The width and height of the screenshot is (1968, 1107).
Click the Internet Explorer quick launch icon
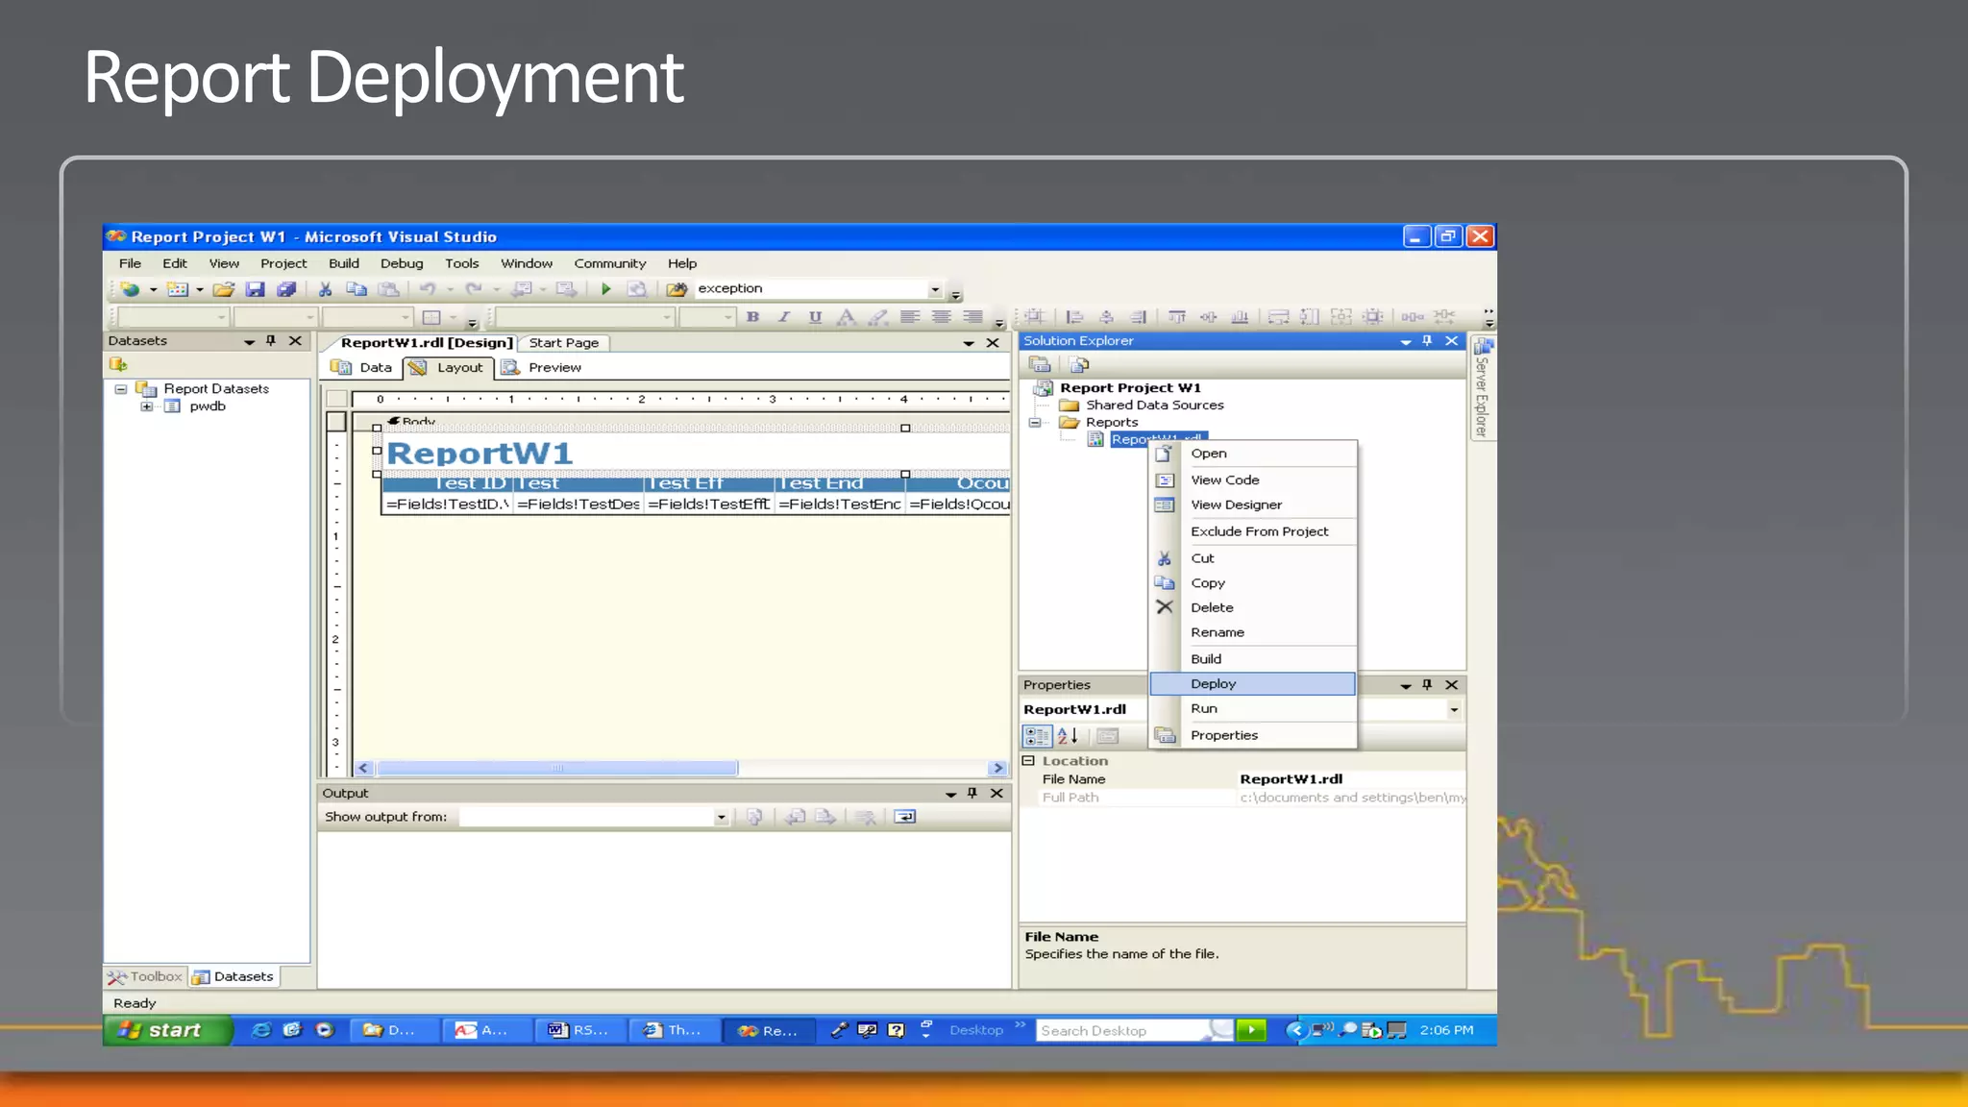click(x=260, y=1030)
